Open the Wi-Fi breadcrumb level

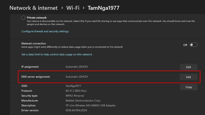[x=73, y=8]
